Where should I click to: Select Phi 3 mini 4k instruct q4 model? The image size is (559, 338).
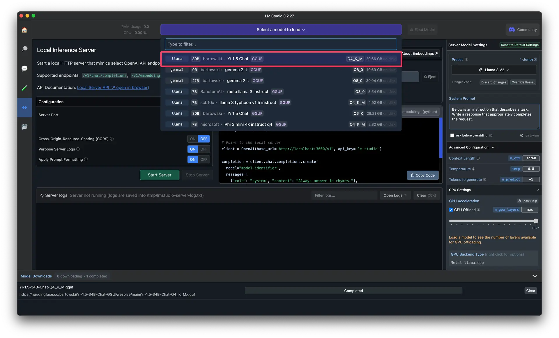point(281,125)
